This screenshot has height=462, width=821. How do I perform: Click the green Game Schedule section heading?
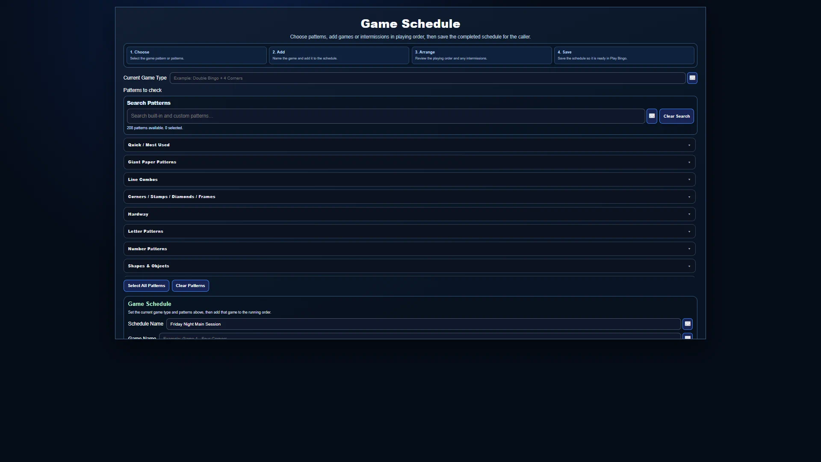[x=149, y=304]
